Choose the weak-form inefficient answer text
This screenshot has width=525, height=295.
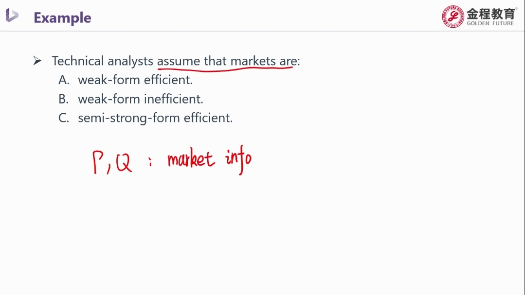pyautogui.click(x=141, y=99)
